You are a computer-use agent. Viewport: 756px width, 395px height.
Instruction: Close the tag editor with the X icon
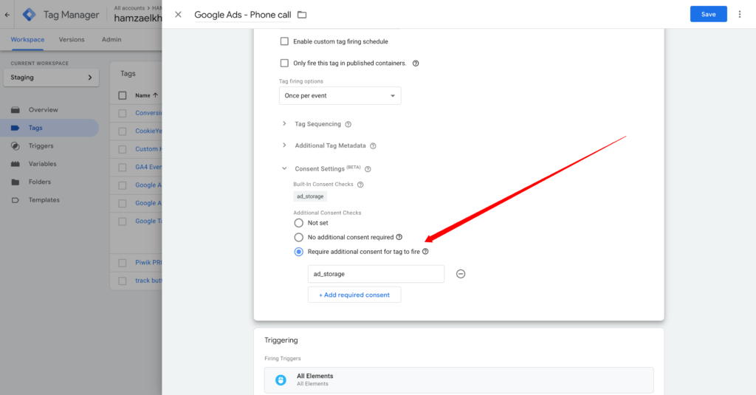click(x=178, y=15)
